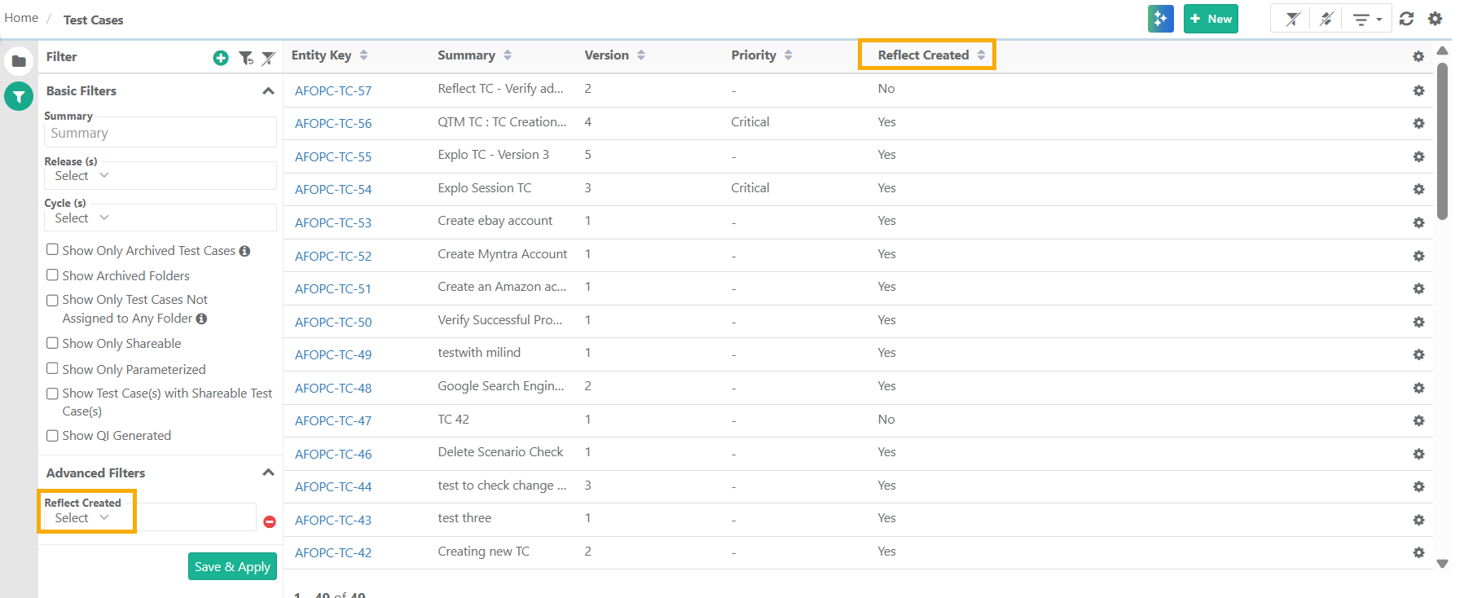Open test case AFOPC-TC-42
1464x598 pixels.
click(333, 552)
